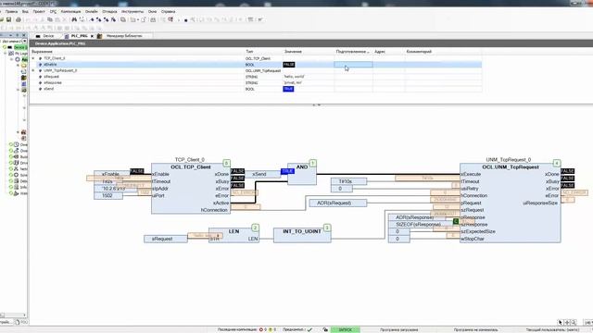Select the sRequest row in watch list
Image resolution: width=593 pixels, height=333 pixels.
pos(256,77)
